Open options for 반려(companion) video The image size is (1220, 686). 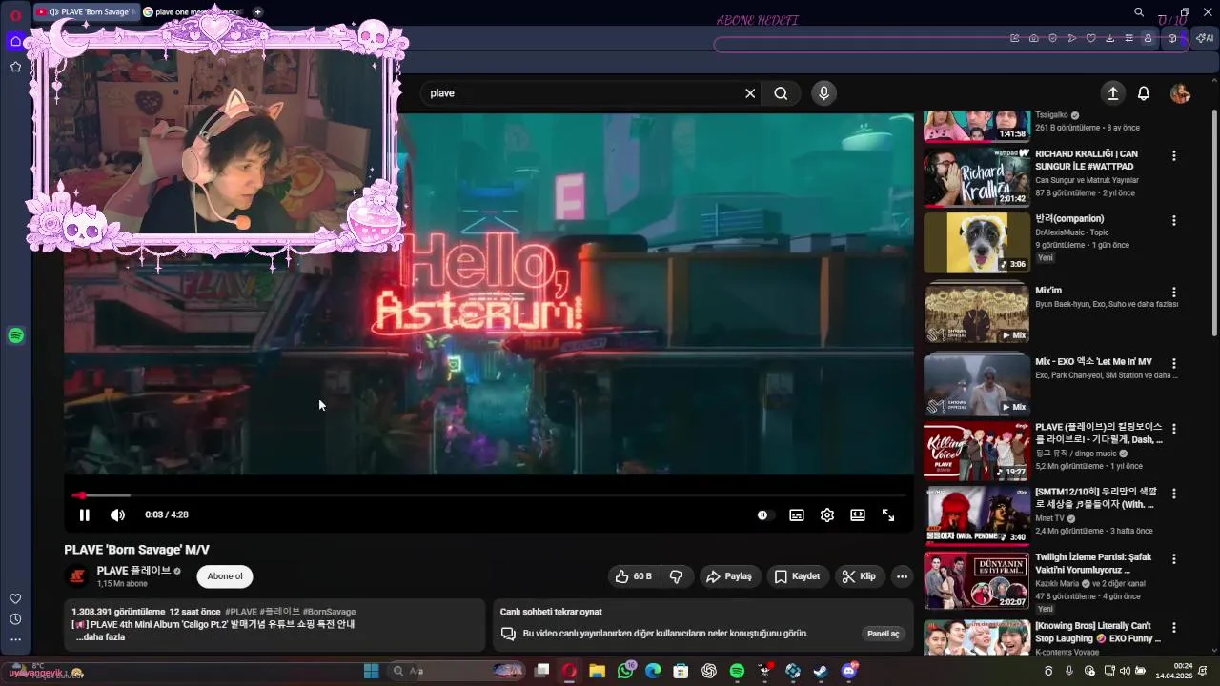click(1174, 220)
